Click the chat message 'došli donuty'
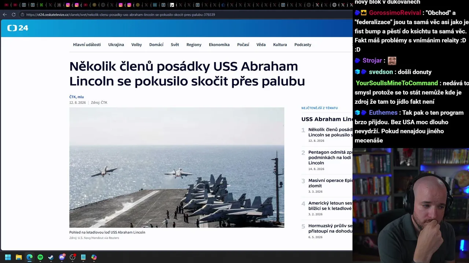 tap(414, 72)
